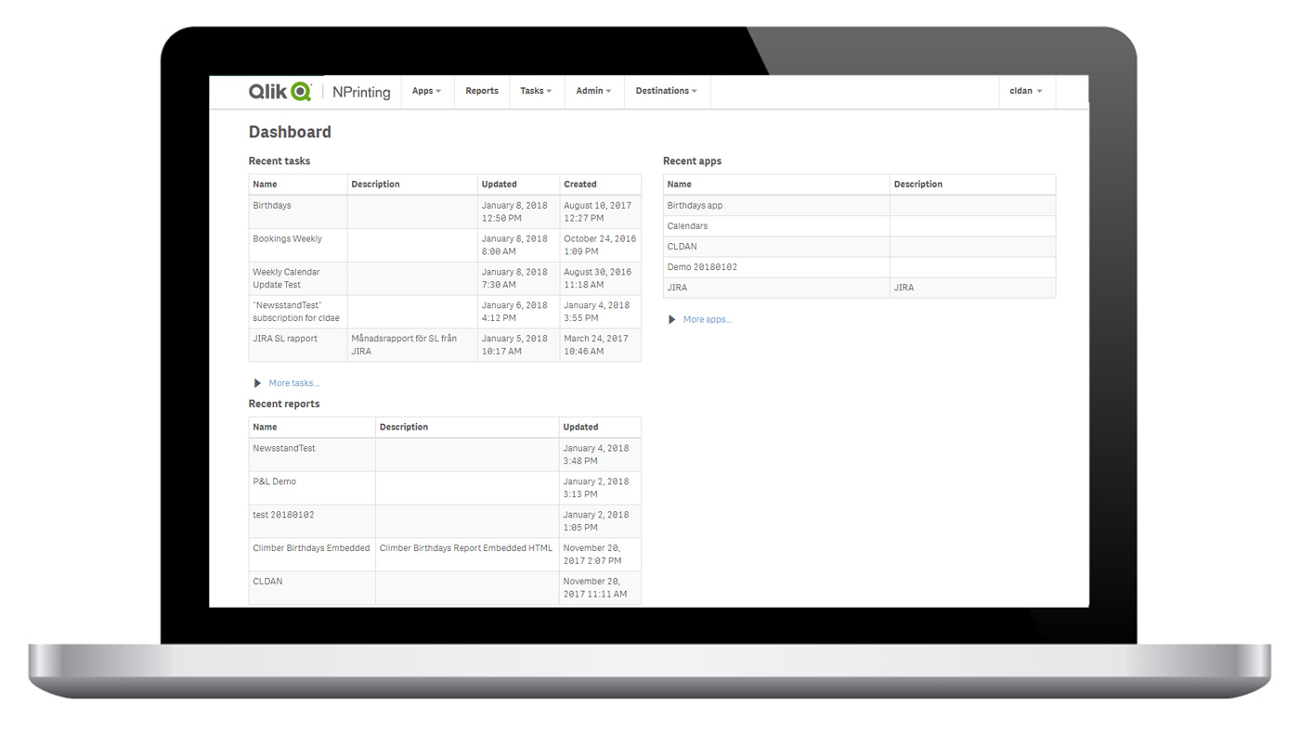Select the test 20180102 report
The image size is (1300, 731).
click(283, 516)
